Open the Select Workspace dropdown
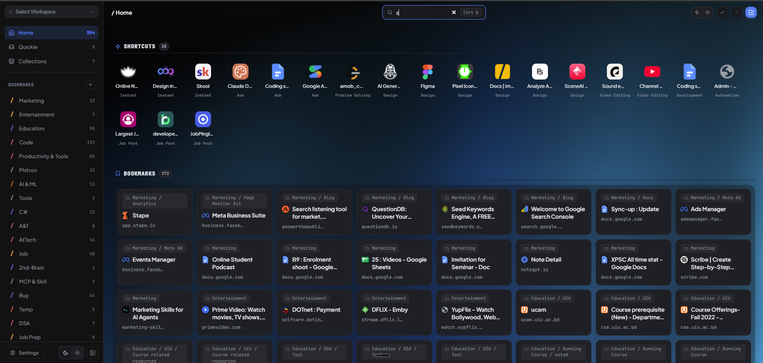 [x=51, y=12]
